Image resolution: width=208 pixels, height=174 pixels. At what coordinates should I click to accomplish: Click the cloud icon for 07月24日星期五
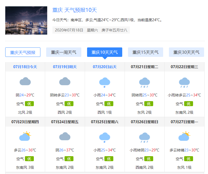click(65, 137)
